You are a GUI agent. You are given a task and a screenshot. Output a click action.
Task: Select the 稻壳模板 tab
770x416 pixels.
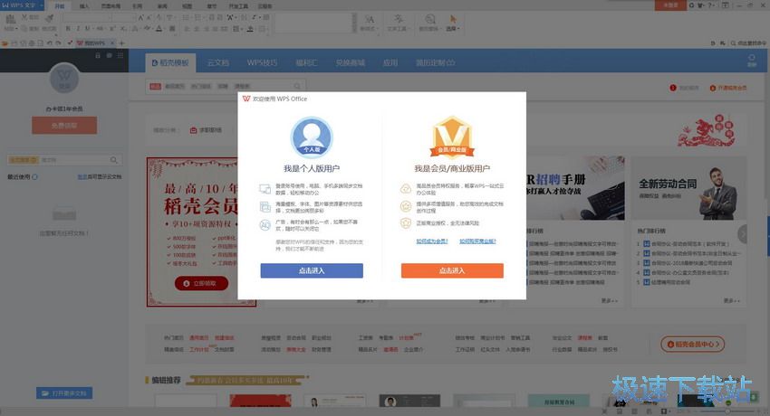pos(170,62)
